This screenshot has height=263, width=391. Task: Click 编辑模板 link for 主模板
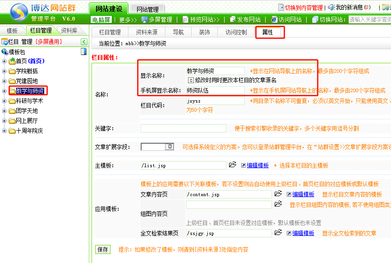point(258,166)
